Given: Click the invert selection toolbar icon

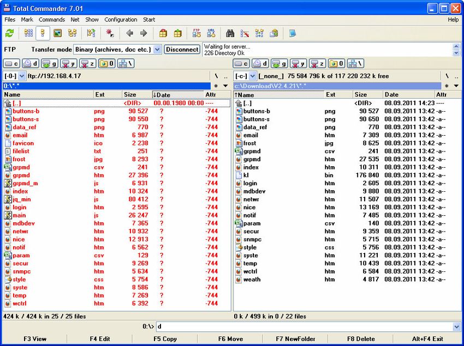Looking at the screenshot, I should pos(110,33).
